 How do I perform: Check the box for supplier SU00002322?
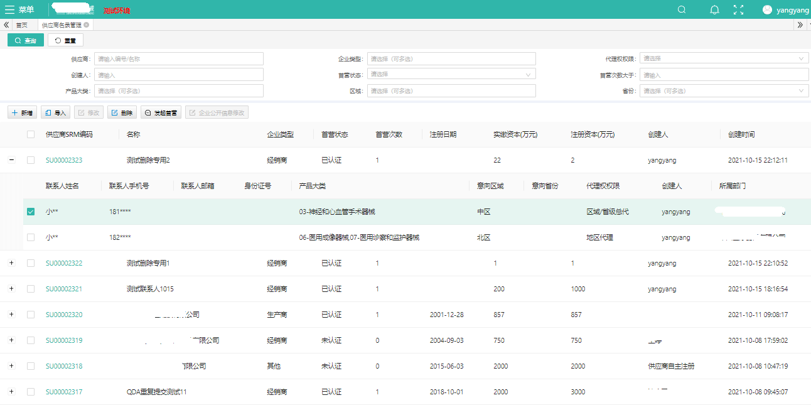click(31, 263)
